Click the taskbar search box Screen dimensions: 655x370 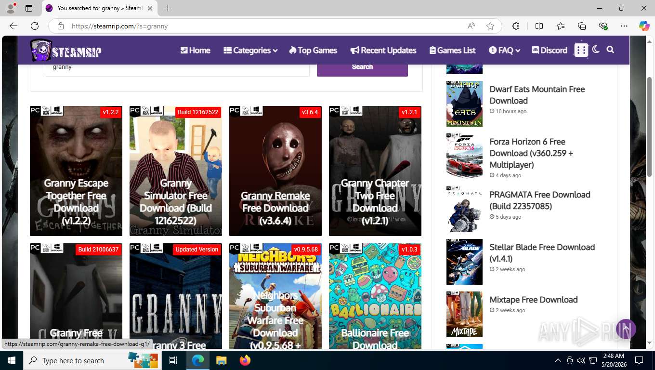[x=93, y=360]
